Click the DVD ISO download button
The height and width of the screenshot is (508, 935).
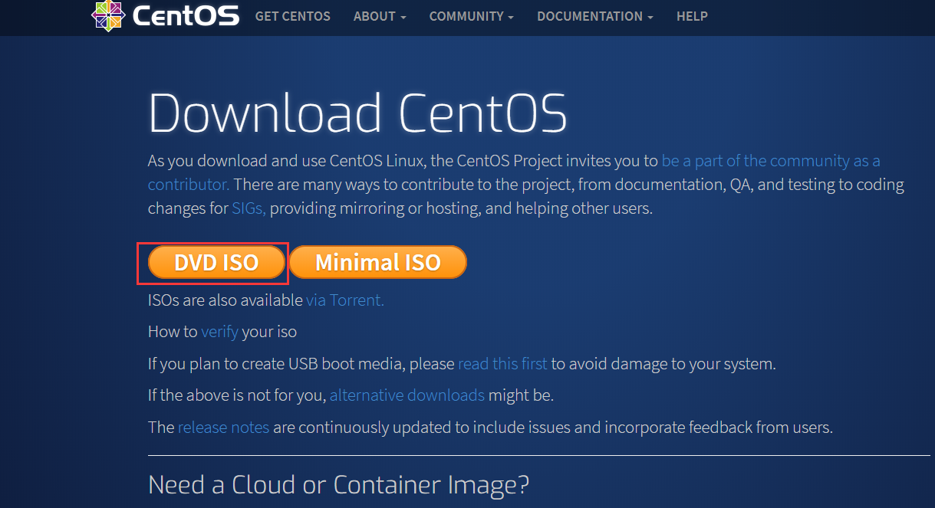tap(216, 263)
